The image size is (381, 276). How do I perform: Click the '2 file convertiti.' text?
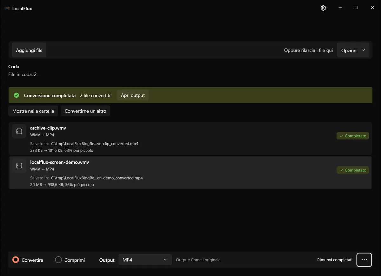click(96, 96)
